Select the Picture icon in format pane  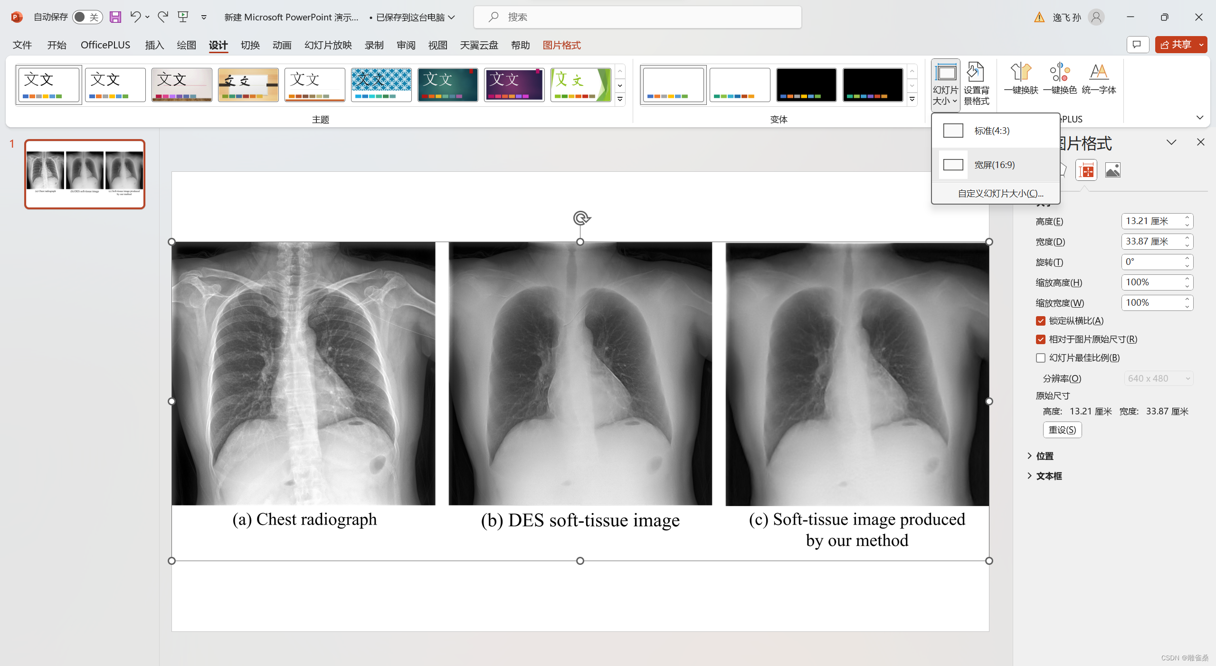click(x=1112, y=170)
